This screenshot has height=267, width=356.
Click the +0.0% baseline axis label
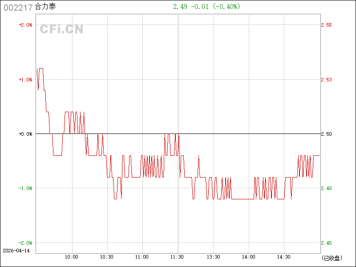25,134
